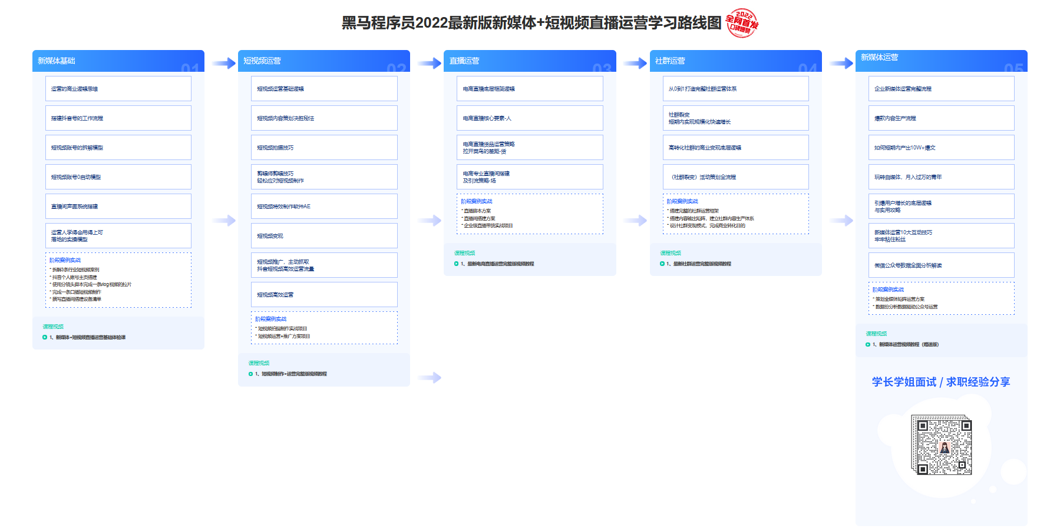Screen dimensions: 1060x529
Task: Click the text 搭建完整的社群运营框架
Action: tap(694, 211)
